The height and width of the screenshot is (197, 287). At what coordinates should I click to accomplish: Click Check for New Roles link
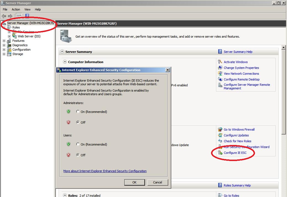tap(237, 141)
